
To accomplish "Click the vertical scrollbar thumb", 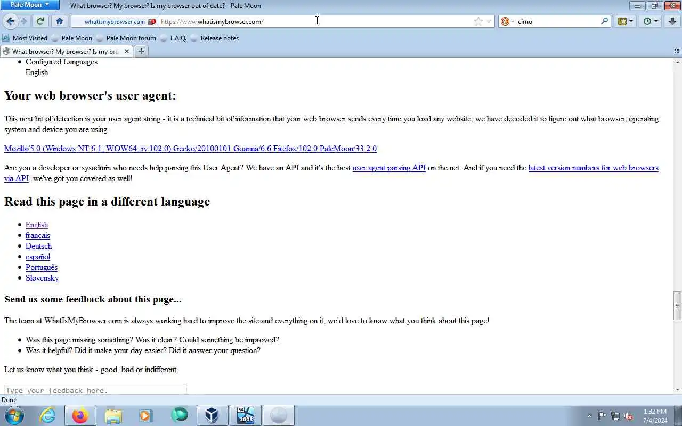I will (x=677, y=305).
